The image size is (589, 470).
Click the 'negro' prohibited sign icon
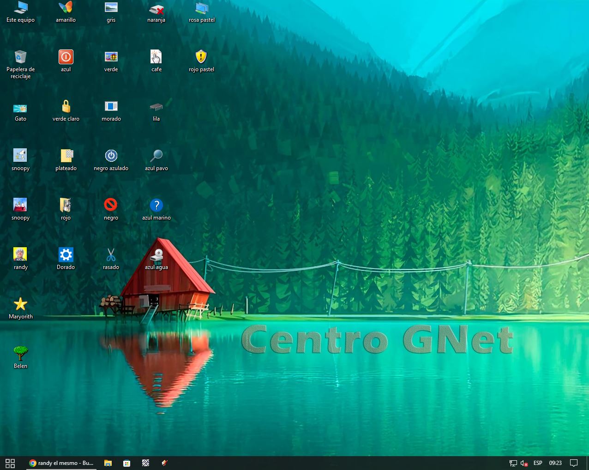pyautogui.click(x=111, y=205)
